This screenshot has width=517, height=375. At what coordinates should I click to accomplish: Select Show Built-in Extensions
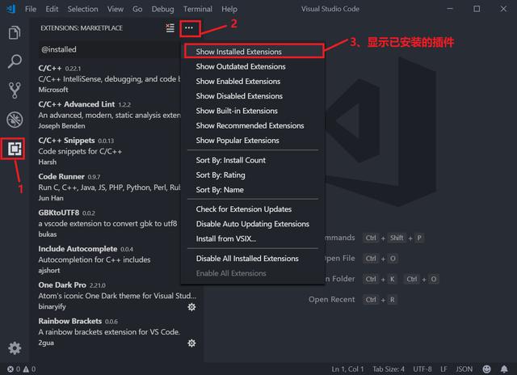[253, 111]
